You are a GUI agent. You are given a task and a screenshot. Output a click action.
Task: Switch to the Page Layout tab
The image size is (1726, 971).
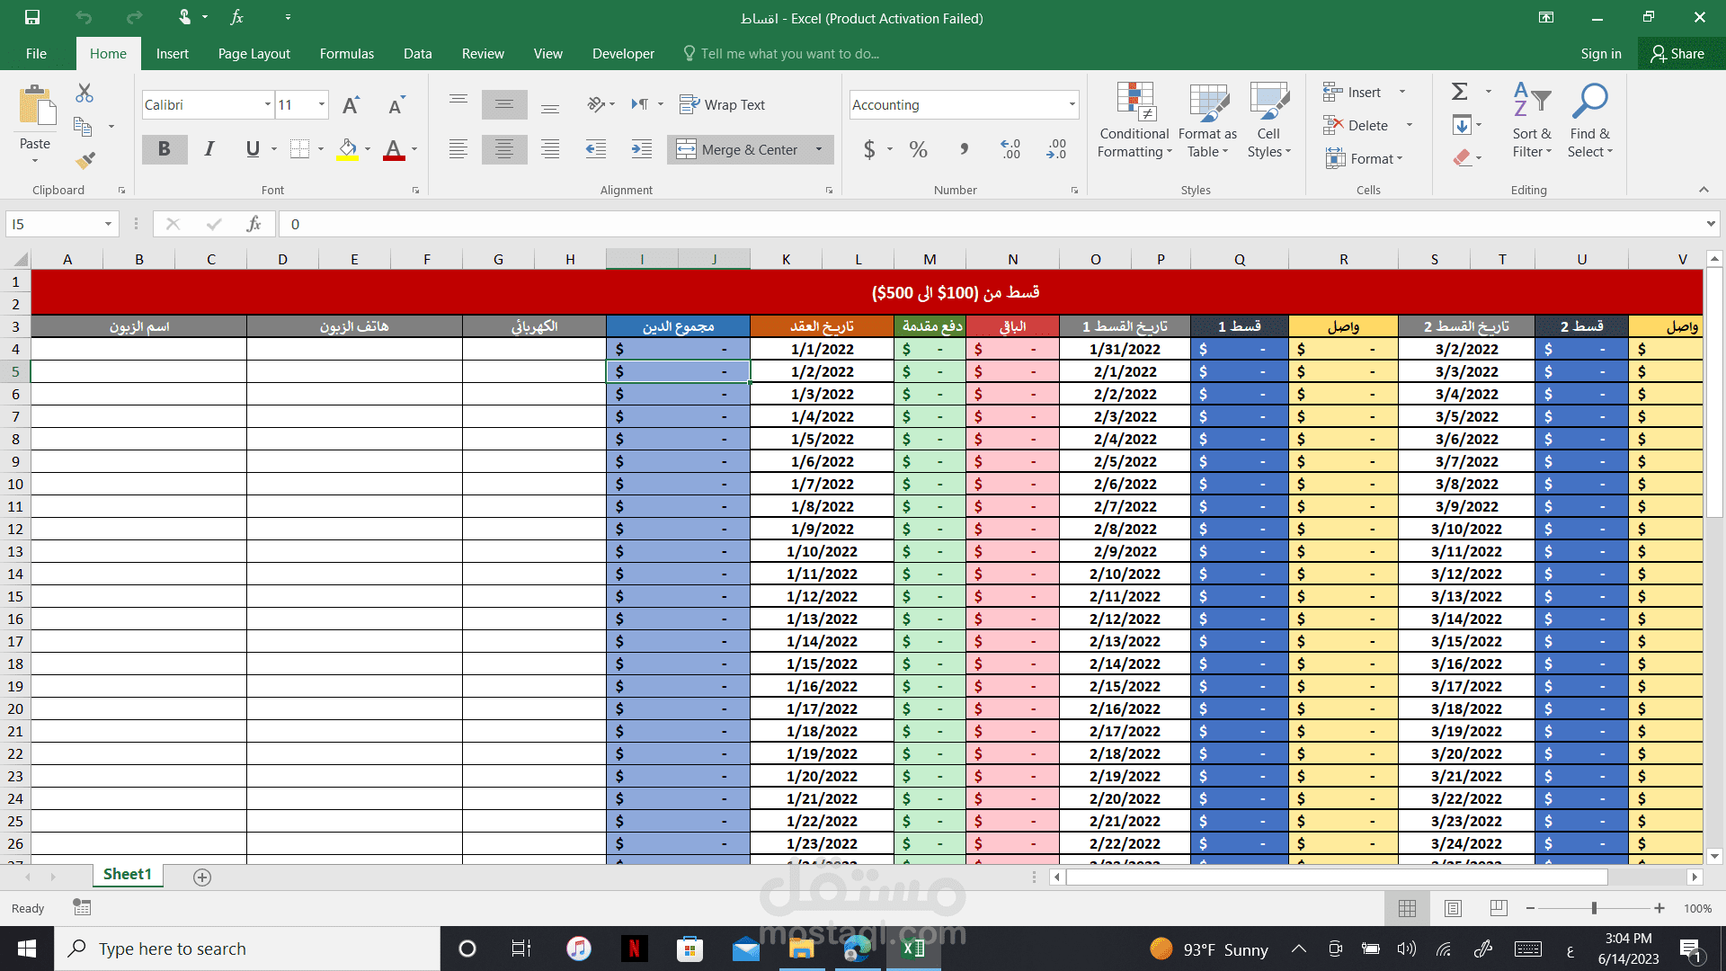[x=254, y=54]
